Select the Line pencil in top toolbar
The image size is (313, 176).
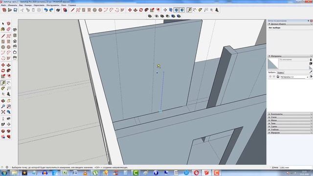coord(72,10)
